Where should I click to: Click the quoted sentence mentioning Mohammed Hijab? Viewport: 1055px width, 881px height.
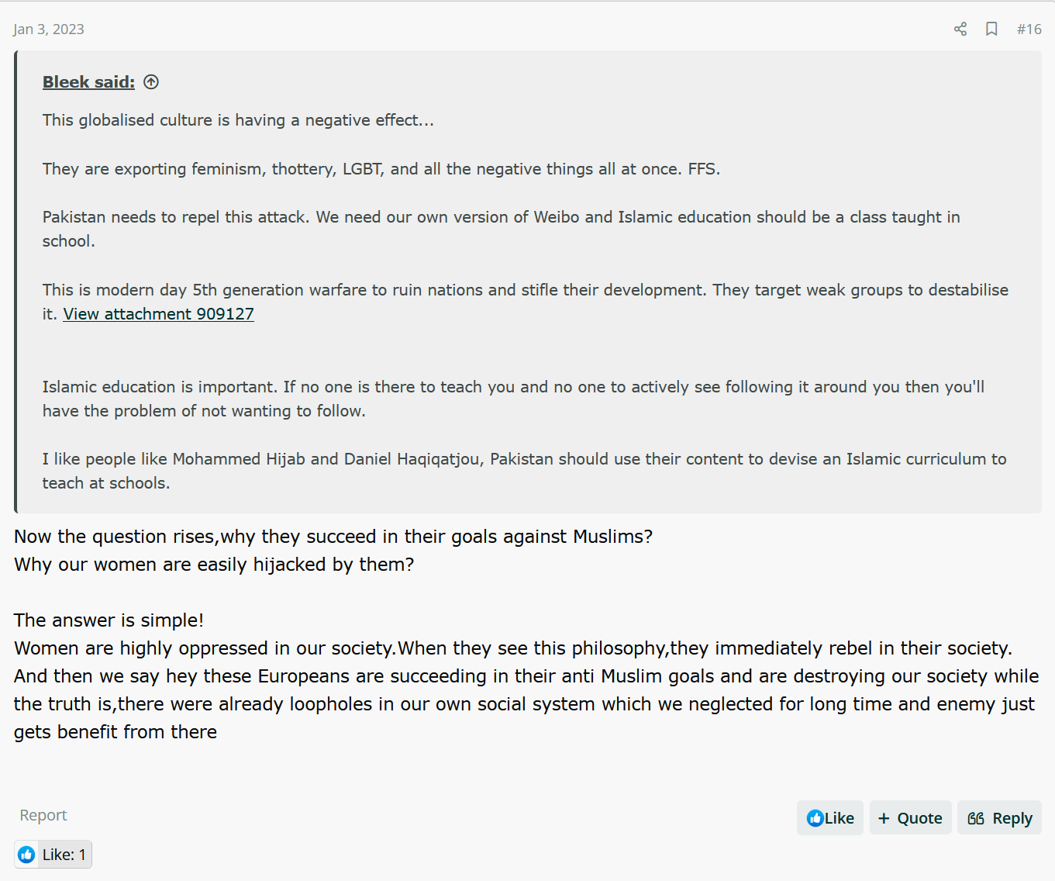(x=525, y=471)
